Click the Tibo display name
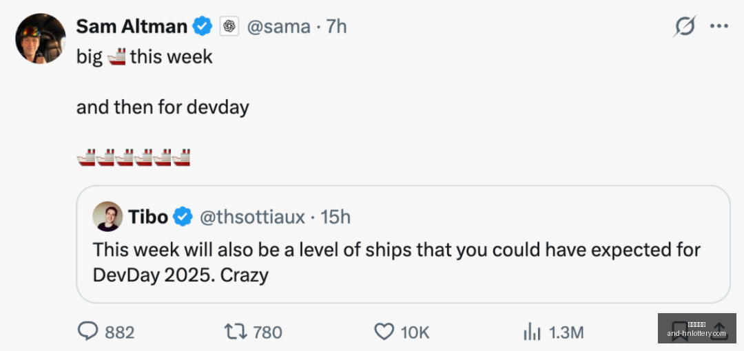This screenshot has width=744, height=351. 148,217
